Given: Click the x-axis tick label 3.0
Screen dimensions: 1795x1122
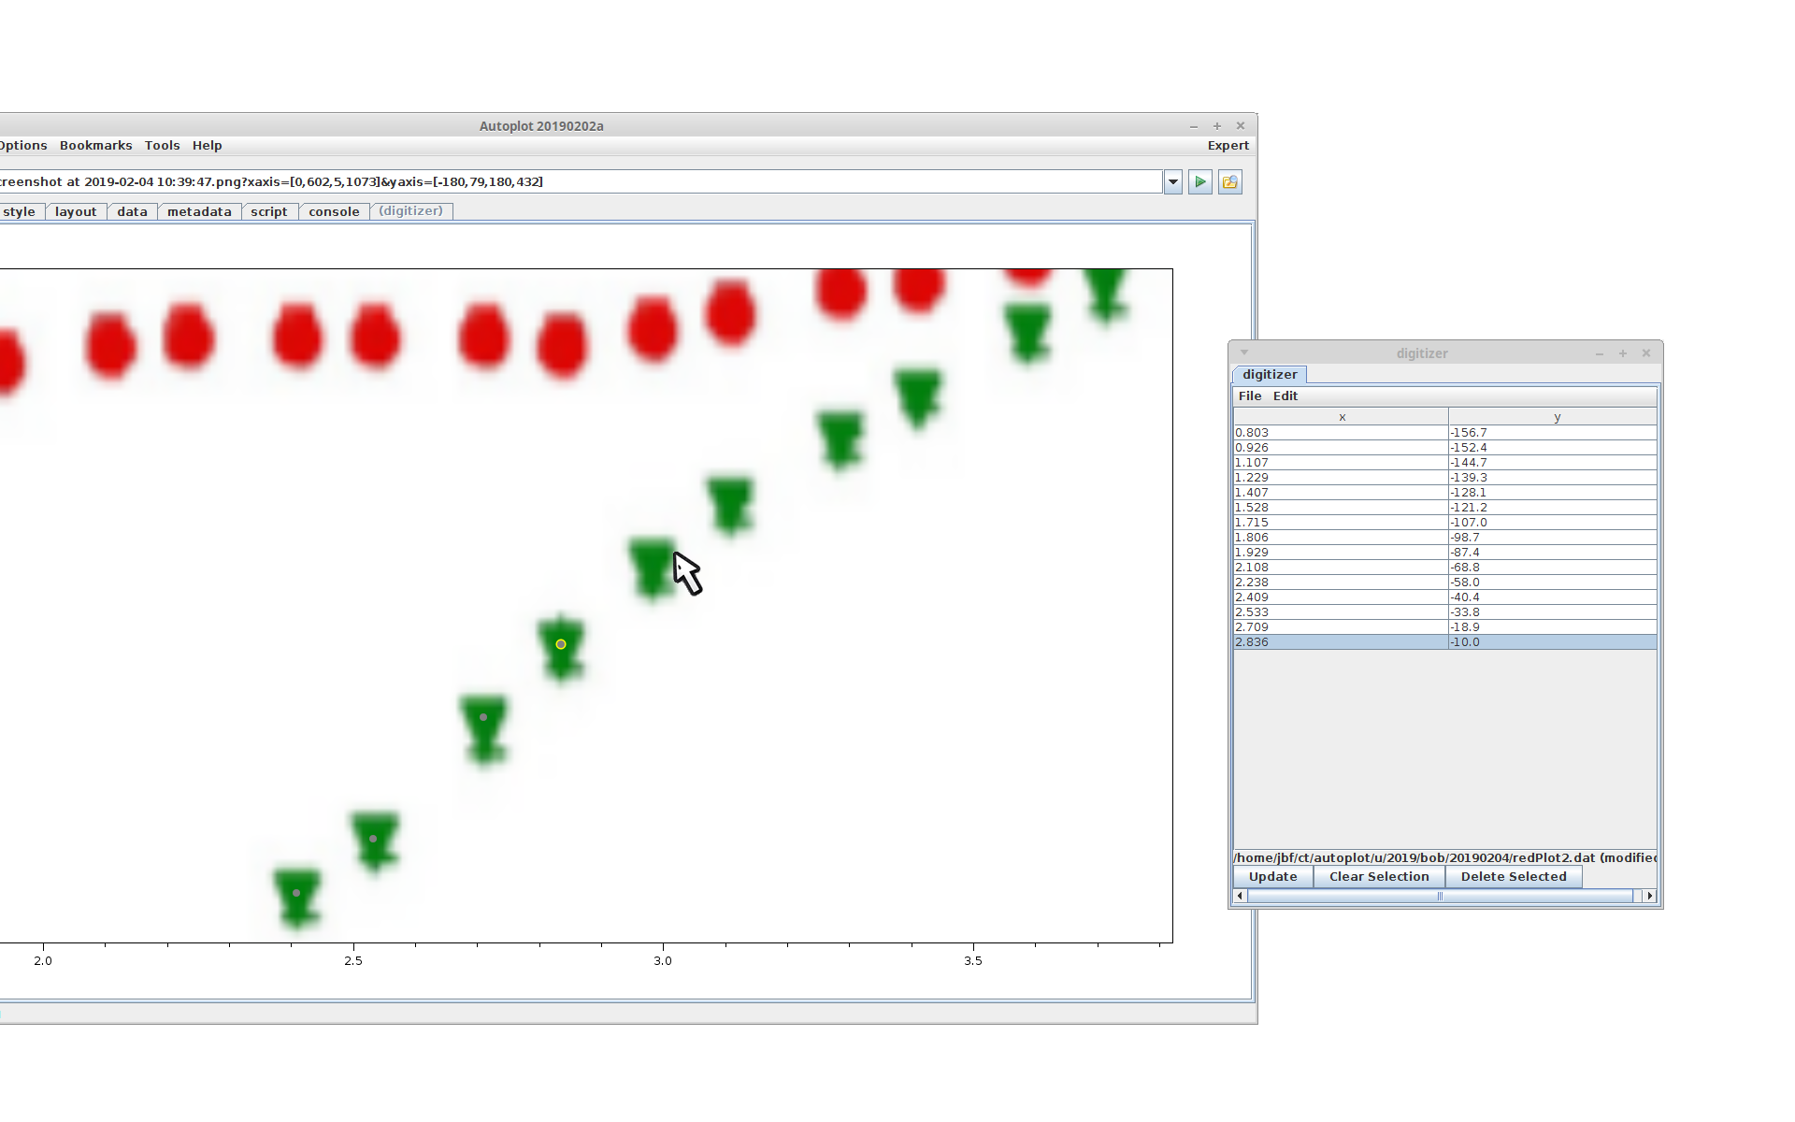Looking at the screenshot, I should pos(663,961).
